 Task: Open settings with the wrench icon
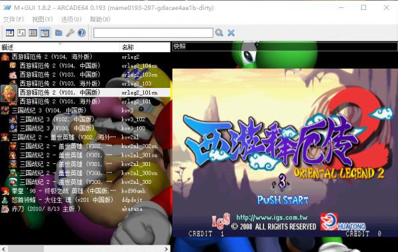click(70, 32)
